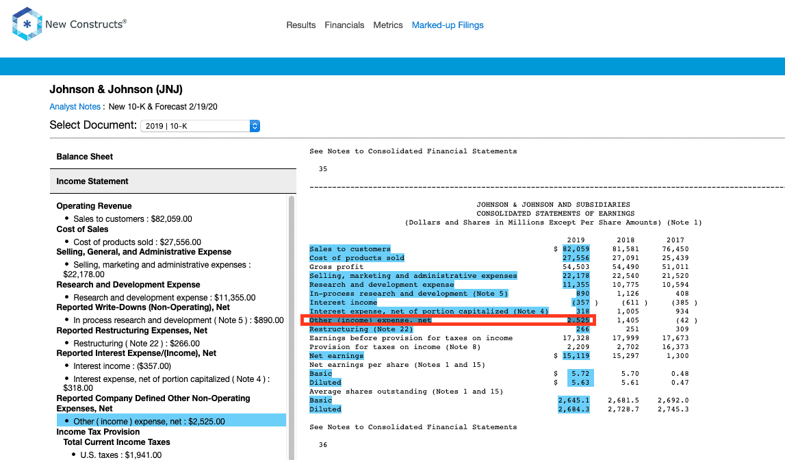Screen dimensions: 785x460
Task: Select Sales to customers $82,059.00 item
Action: (132, 219)
